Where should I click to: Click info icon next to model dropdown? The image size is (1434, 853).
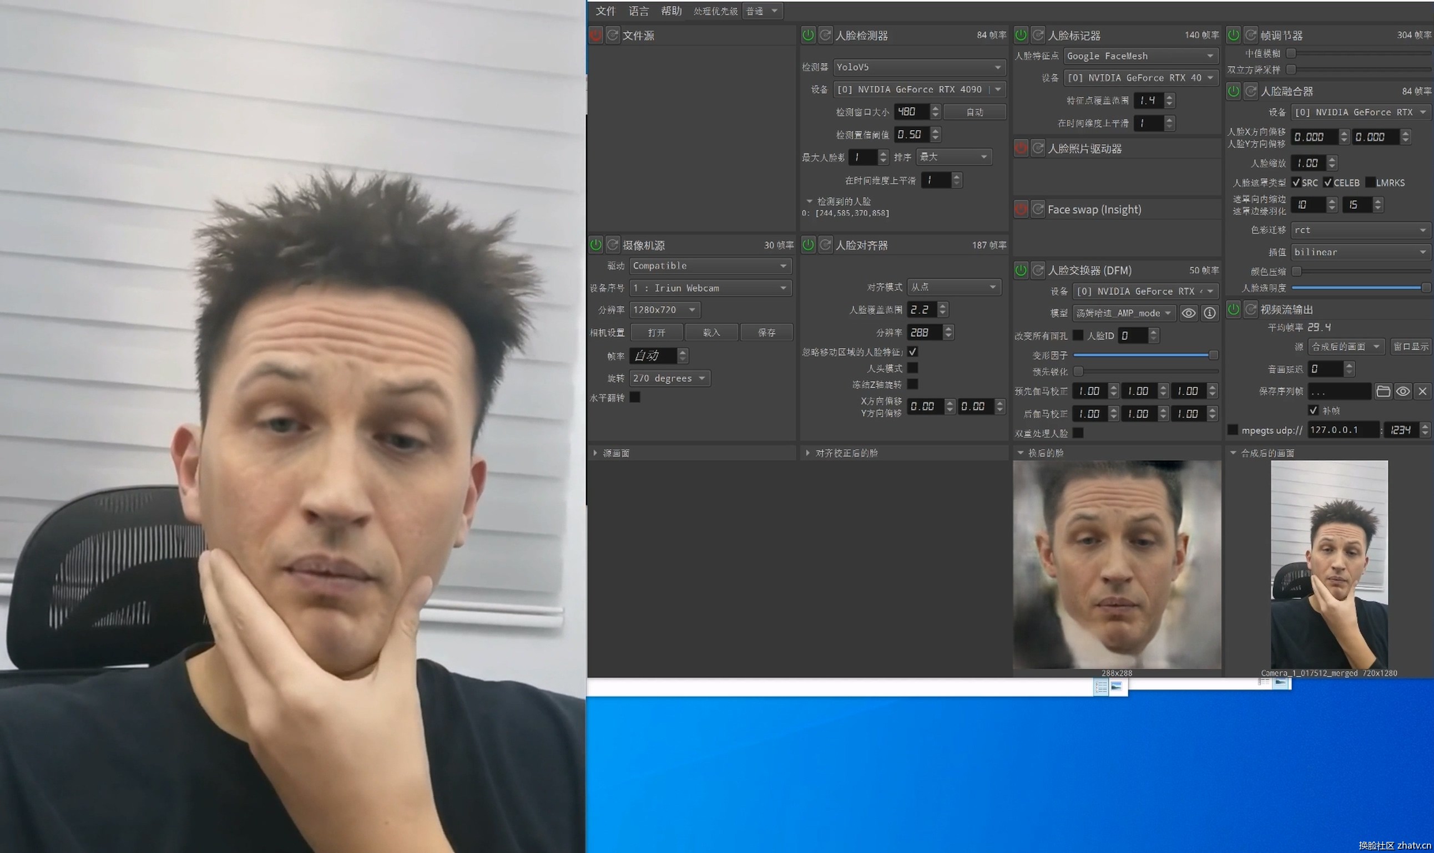[x=1210, y=313]
